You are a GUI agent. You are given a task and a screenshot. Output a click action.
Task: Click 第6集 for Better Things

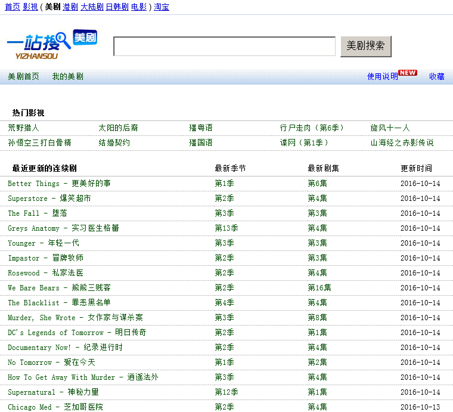point(318,184)
